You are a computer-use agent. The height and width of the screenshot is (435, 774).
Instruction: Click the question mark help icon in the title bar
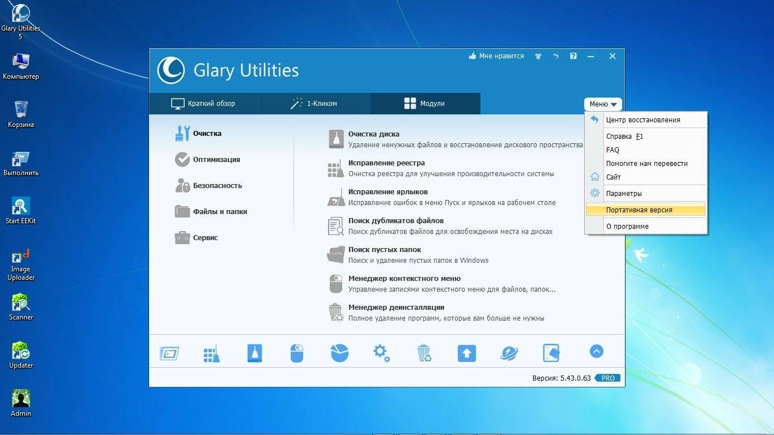tap(573, 56)
